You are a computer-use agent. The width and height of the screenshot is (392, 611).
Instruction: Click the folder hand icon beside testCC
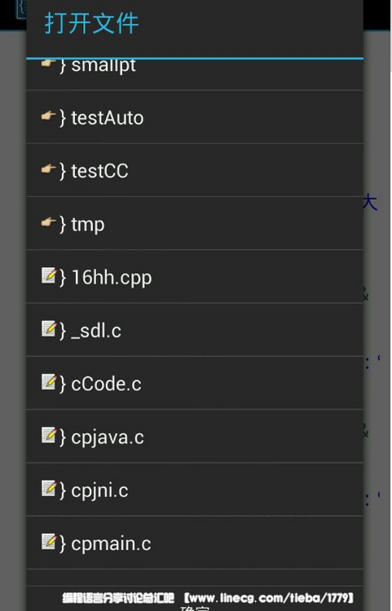(x=48, y=169)
